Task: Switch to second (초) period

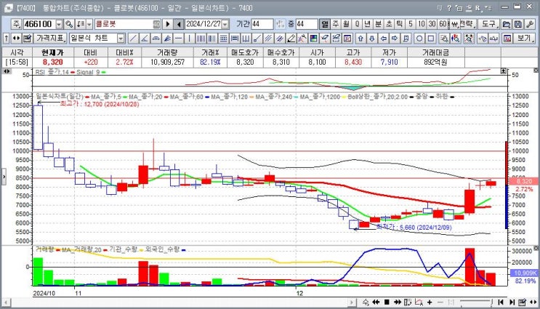Action: tap(389, 24)
